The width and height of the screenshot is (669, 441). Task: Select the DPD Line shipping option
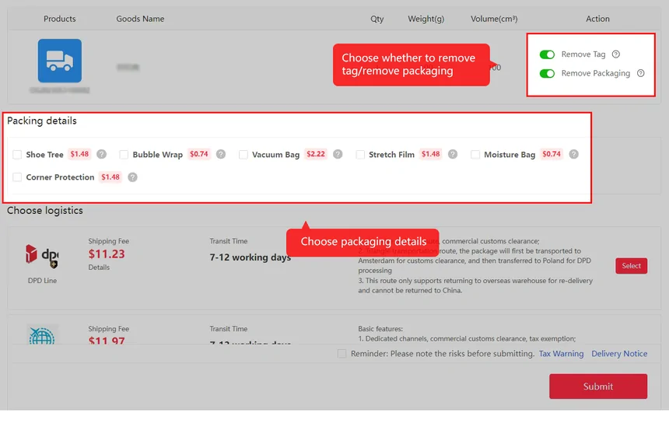[x=631, y=266]
